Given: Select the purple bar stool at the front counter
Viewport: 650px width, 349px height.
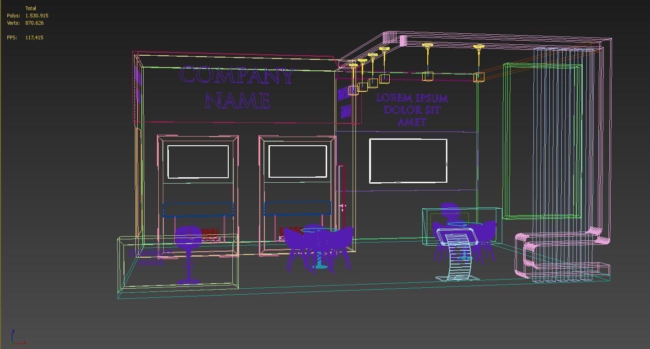Looking at the screenshot, I should (x=188, y=254).
